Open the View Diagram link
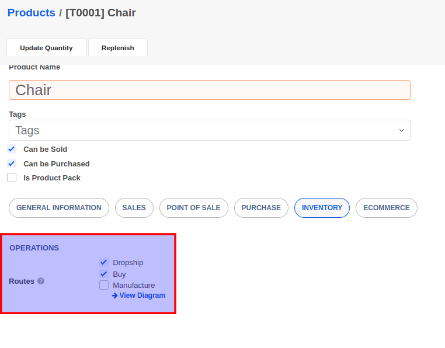 point(139,295)
